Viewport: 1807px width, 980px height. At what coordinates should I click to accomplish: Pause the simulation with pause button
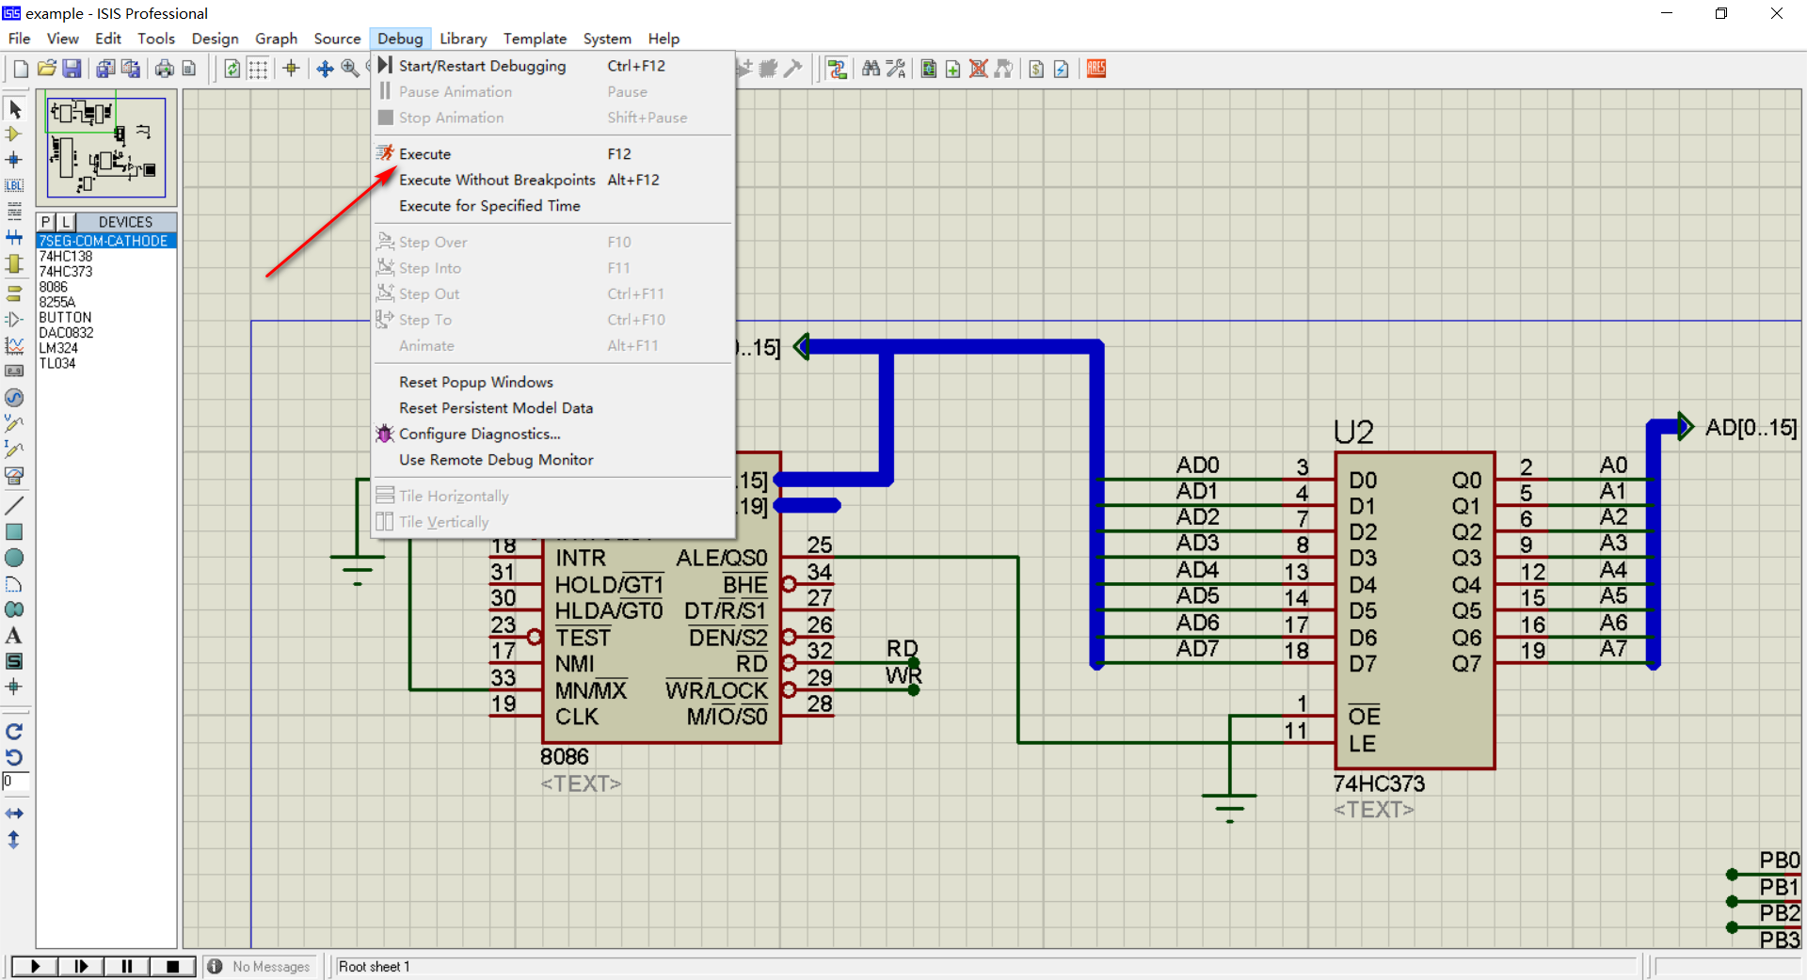(x=127, y=966)
